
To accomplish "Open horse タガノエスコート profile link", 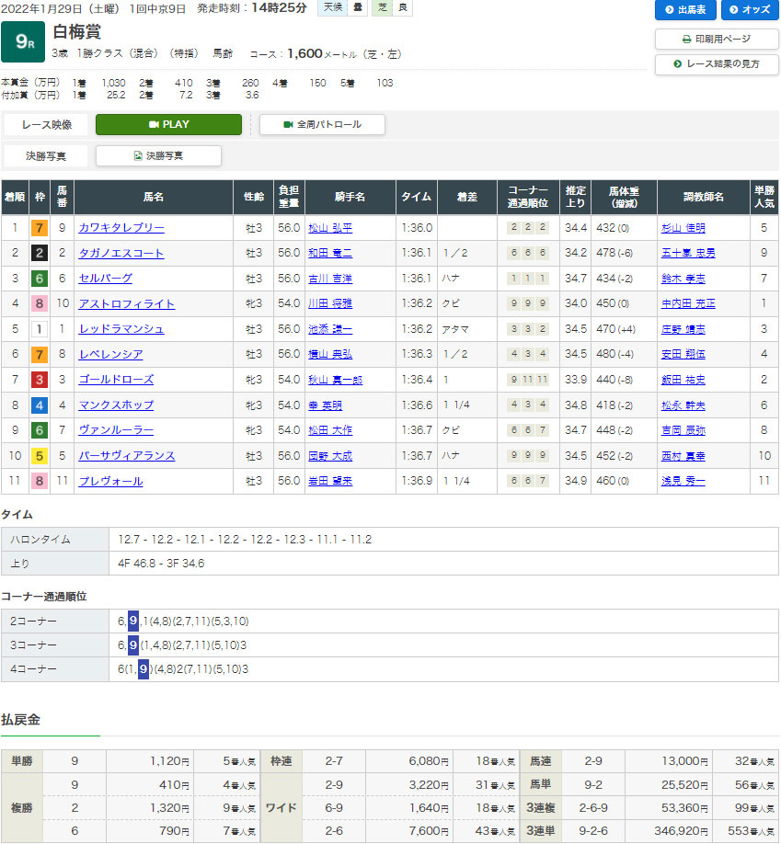I will [121, 253].
